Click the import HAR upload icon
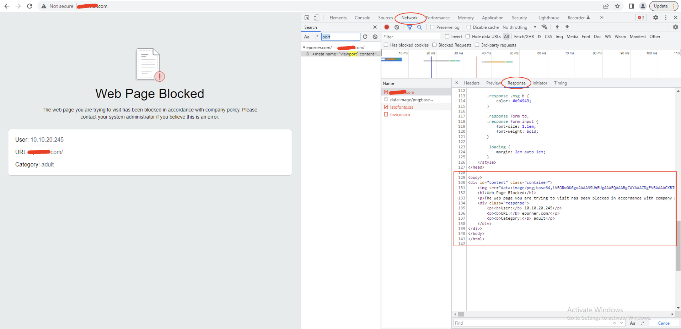This screenshot has height=329, width=681. point(557,27)
